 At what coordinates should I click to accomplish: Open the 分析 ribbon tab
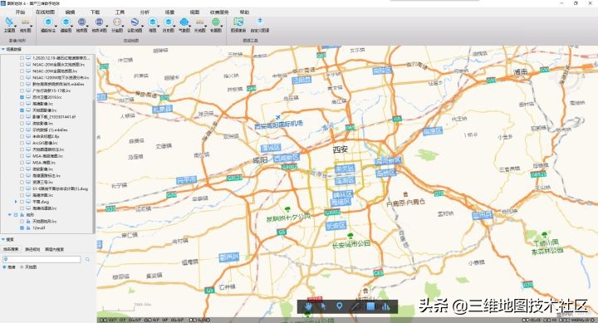(145, 12)
